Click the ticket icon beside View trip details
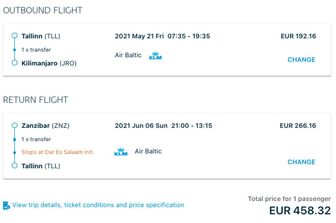 click(x=7, y=206)
